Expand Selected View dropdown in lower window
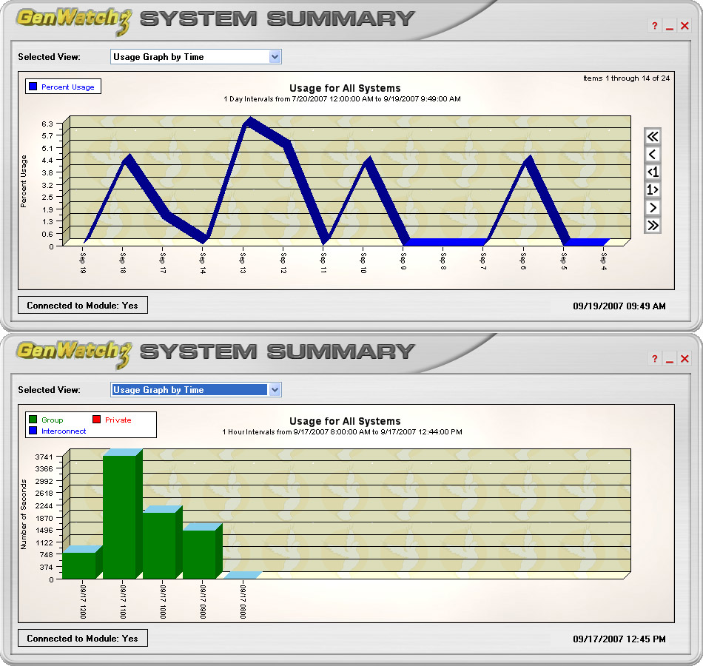 coord(275,390)
